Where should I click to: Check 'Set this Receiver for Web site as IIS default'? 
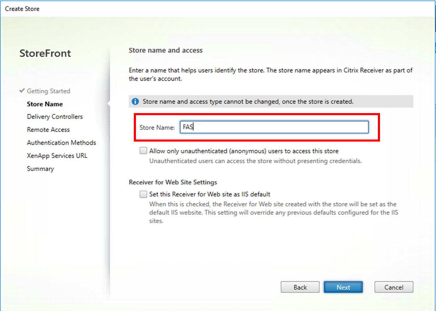tap(143, 194)
